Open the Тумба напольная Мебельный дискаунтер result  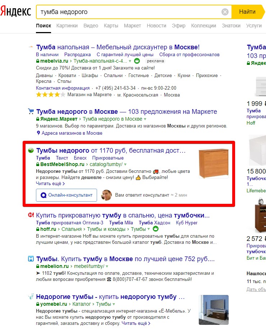(x=118, y=47)
